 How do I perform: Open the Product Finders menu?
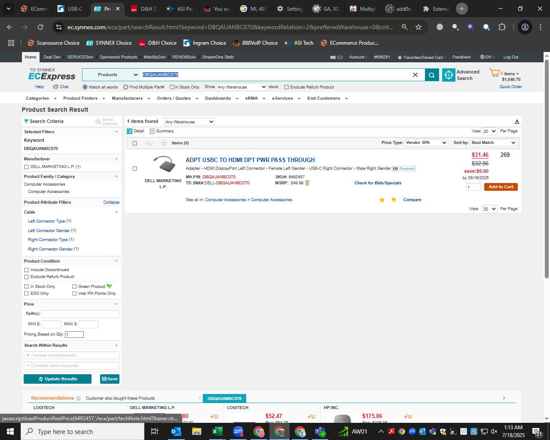83,98
